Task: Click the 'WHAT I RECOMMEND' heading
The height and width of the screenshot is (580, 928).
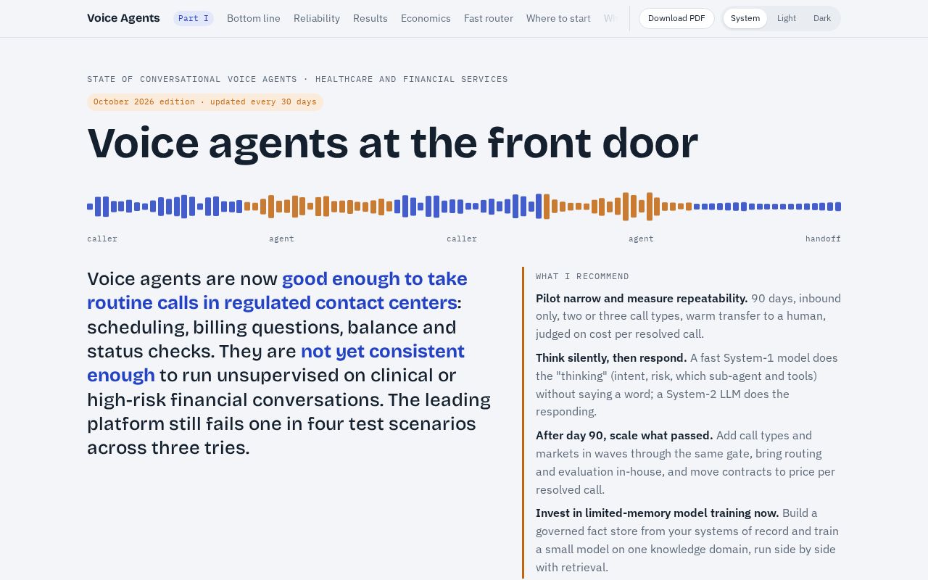Action: click(x=582, y=276)
